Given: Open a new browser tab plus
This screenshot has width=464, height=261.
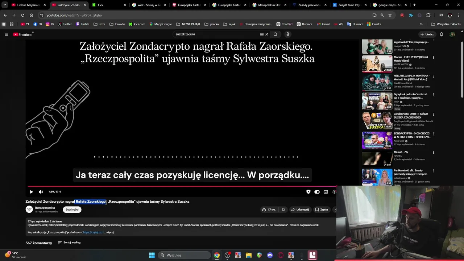Looking at the screenshot, I should pyautogui.click(x=414, y=5).
